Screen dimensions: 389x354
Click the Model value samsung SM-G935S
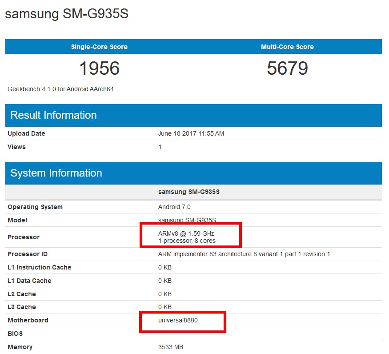click(x=187, y=220)
